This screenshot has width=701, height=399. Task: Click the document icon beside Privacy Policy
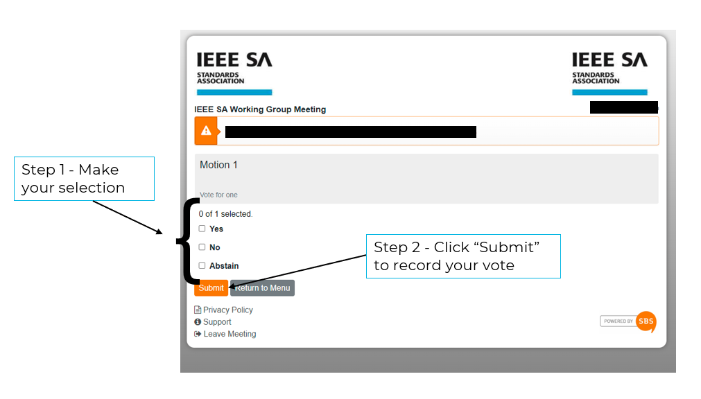198,310
